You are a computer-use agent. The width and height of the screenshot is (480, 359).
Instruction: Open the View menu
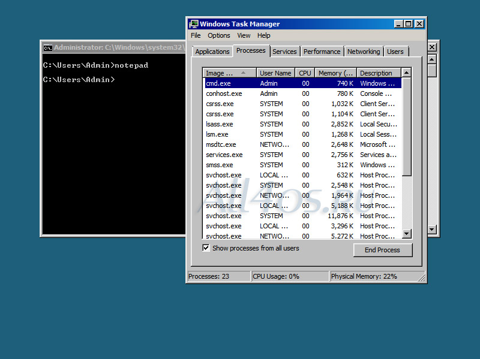click(244, 35)
